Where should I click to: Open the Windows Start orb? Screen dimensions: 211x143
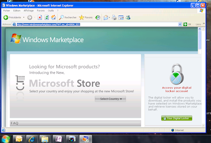point(5,139)
